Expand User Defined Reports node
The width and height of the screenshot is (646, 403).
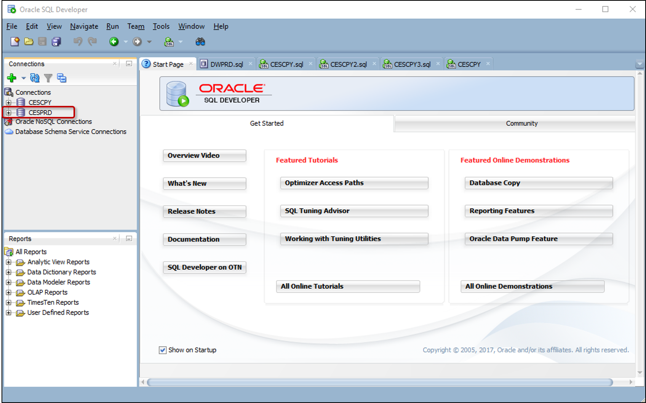tap(8, 313)
